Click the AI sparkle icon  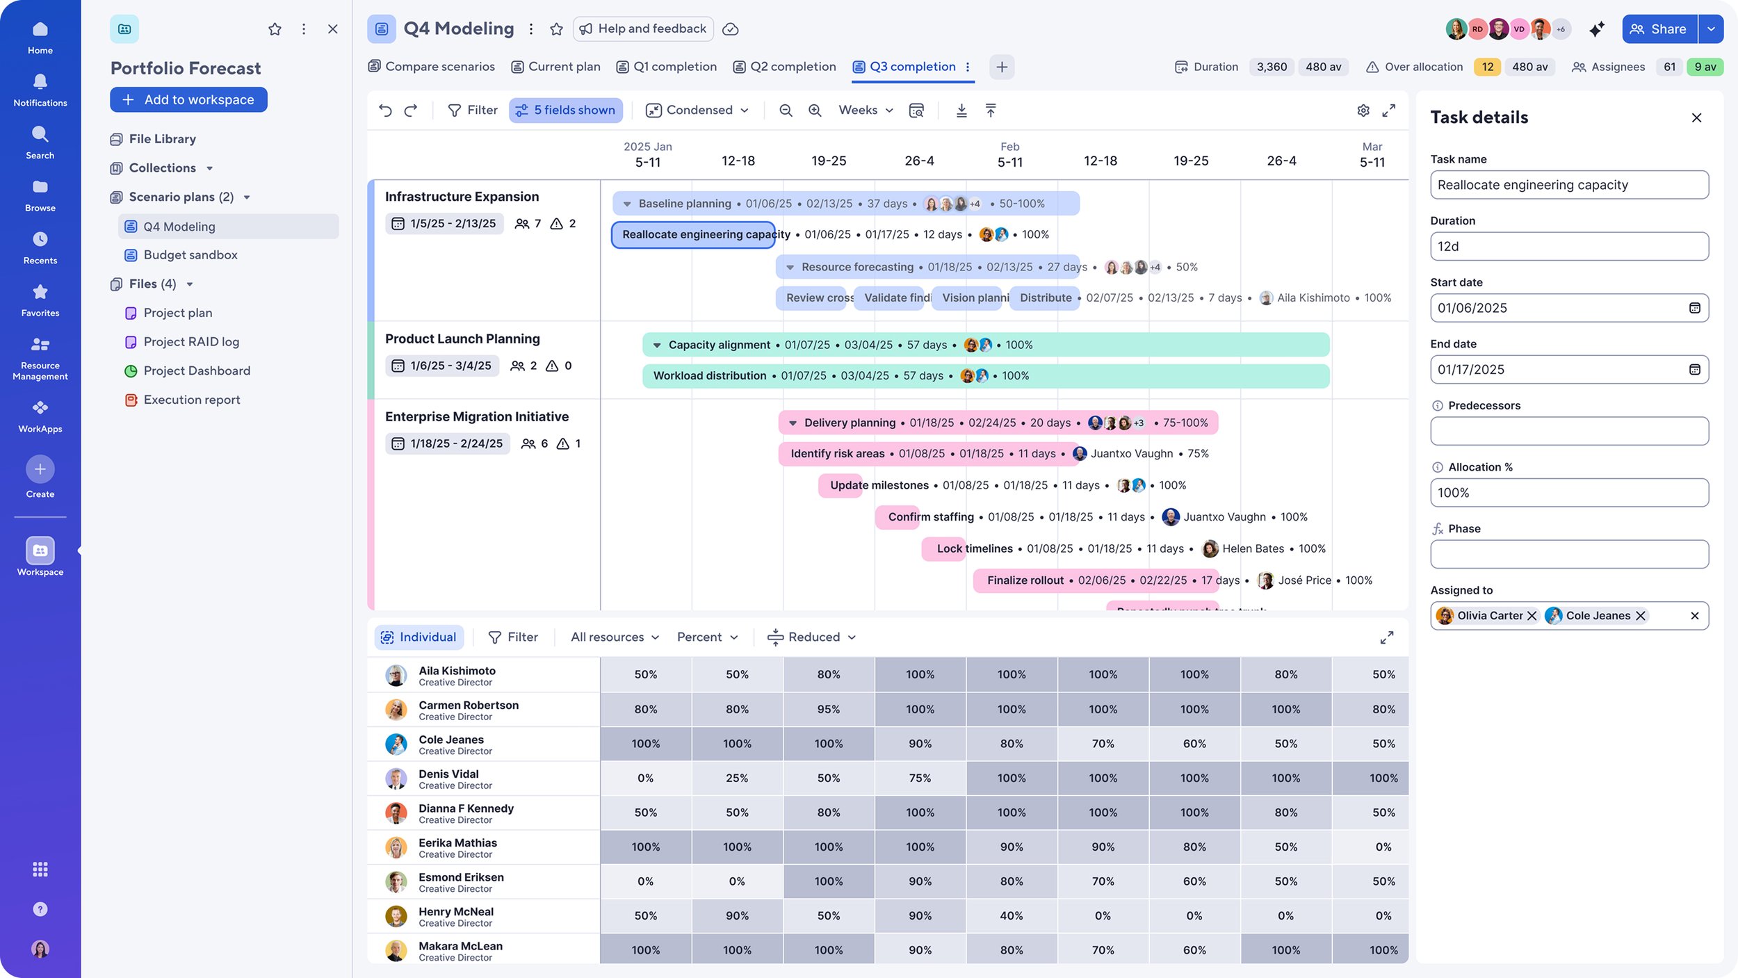pos(1597,29)
